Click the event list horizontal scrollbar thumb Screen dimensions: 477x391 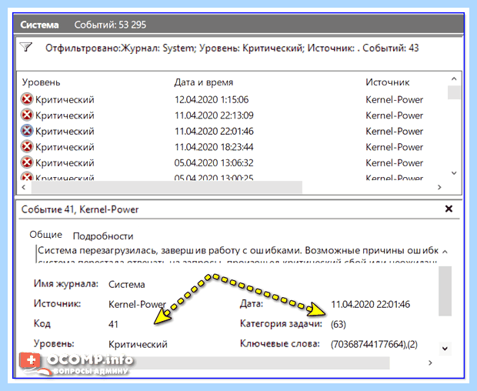point(167,187)
